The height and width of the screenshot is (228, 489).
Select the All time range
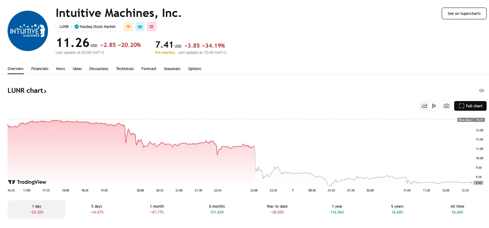(x=457, y=209)
